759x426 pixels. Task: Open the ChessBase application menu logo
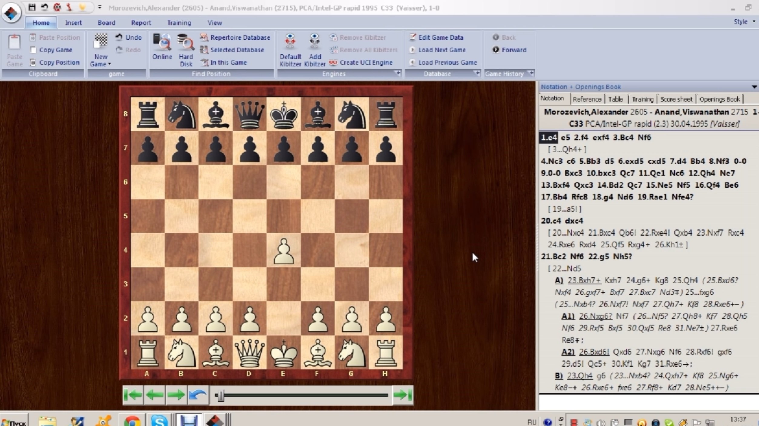[11, 12]
